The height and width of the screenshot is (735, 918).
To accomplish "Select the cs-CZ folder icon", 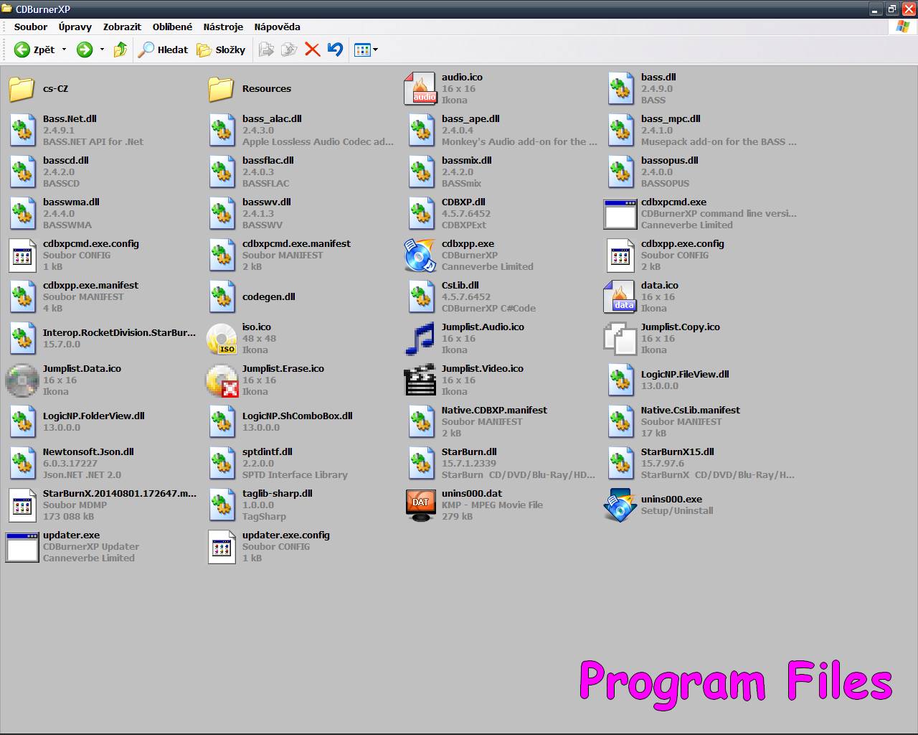I will point(22,89).
